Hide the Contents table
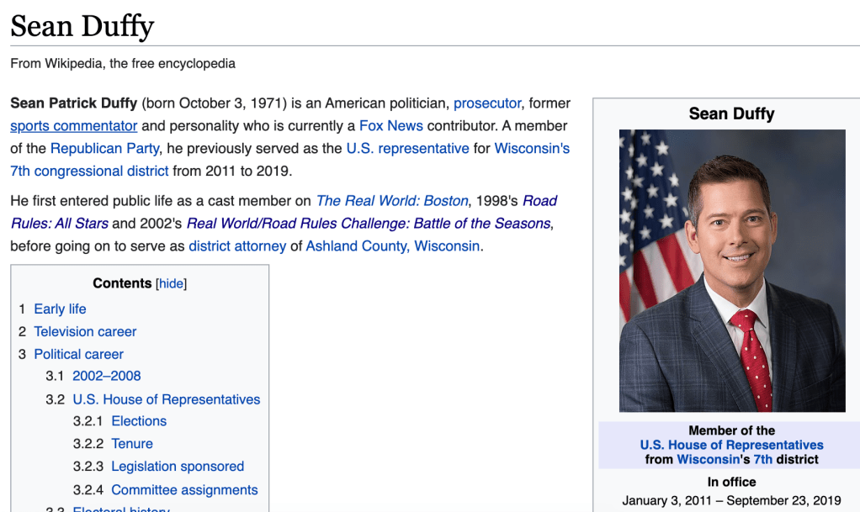The height and width of the screenshot is (512, 860). tap(171, 284)
